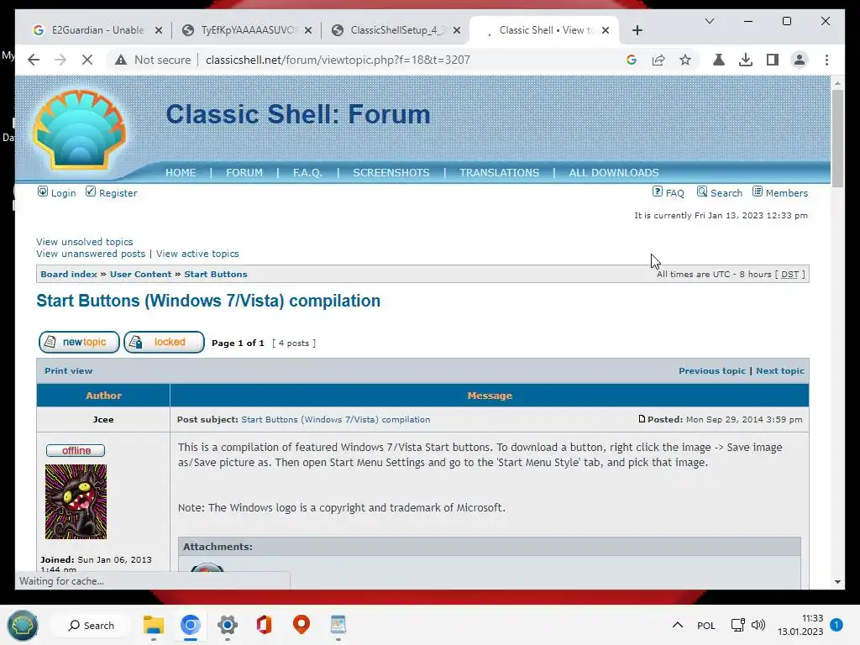
Task: Click the page vertical scrollbar thumb
Action: tap(837, 139)
